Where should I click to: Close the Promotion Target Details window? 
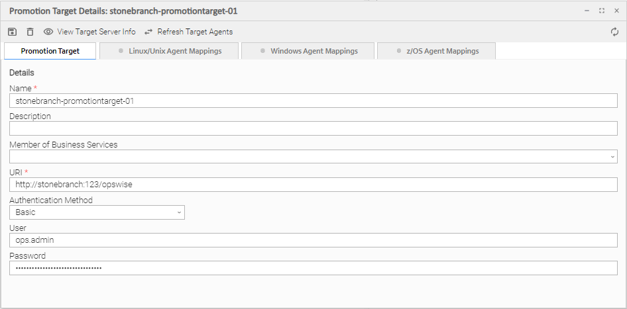616,11
